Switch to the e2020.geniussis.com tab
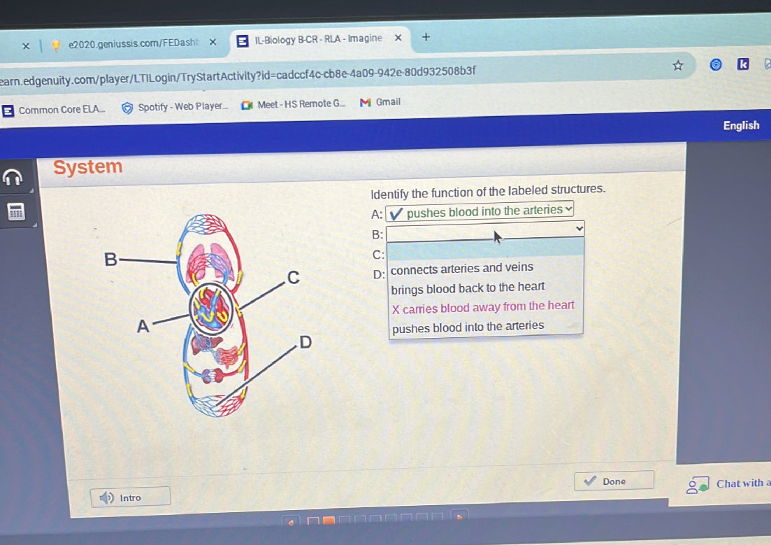 pyautogui.click(x=129, y=43)
